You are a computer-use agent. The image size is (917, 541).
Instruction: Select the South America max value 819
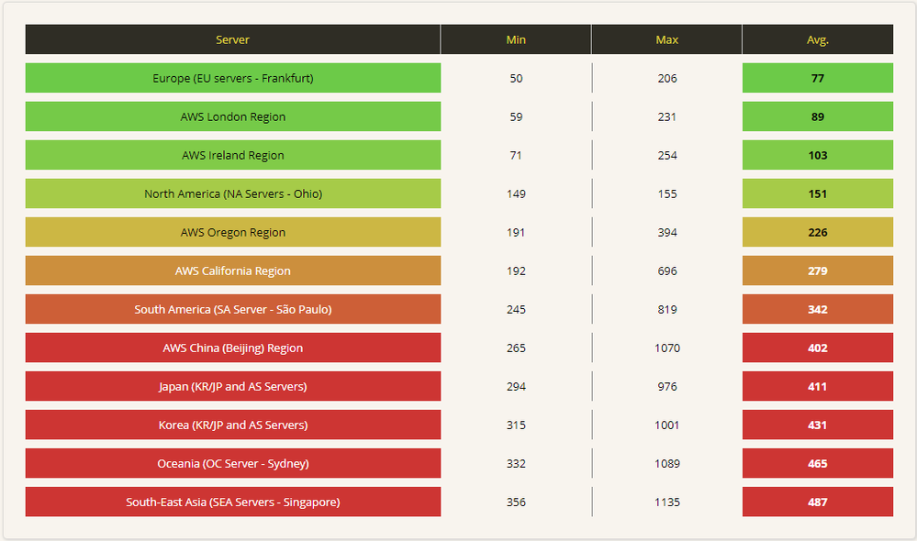point(666,309)
